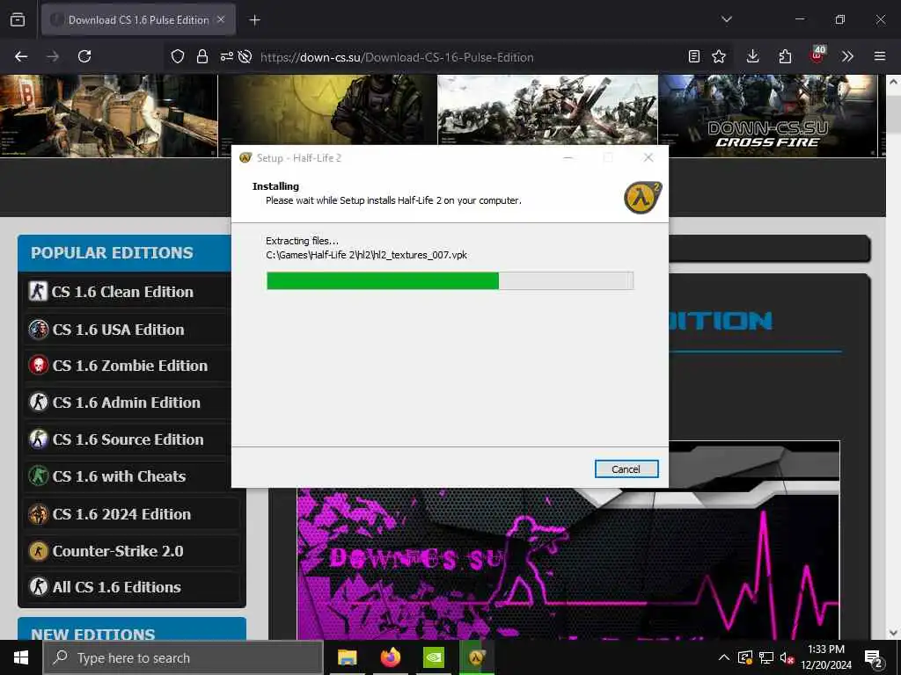Reload the page with the refresh icon
Viewport: 901px width, 675px height.
point(84,56)
